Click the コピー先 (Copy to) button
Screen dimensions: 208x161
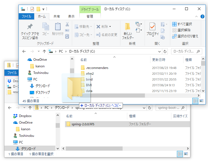click(x=83, y=35)
